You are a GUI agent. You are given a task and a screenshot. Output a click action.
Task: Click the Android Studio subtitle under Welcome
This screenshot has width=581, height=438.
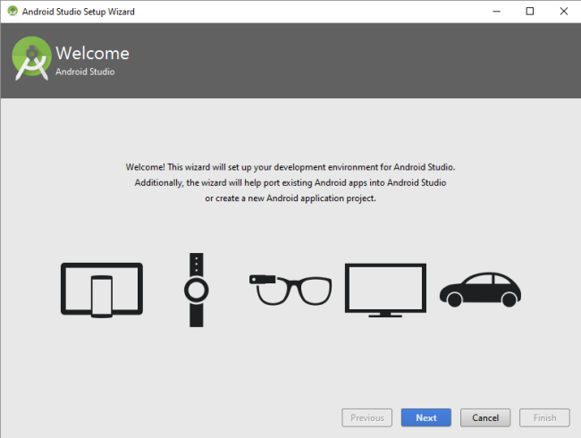(85, 72)
